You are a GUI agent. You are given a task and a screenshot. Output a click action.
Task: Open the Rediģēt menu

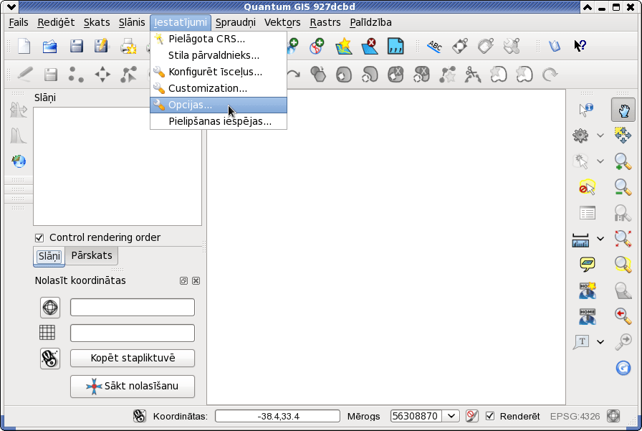point(56,22)
